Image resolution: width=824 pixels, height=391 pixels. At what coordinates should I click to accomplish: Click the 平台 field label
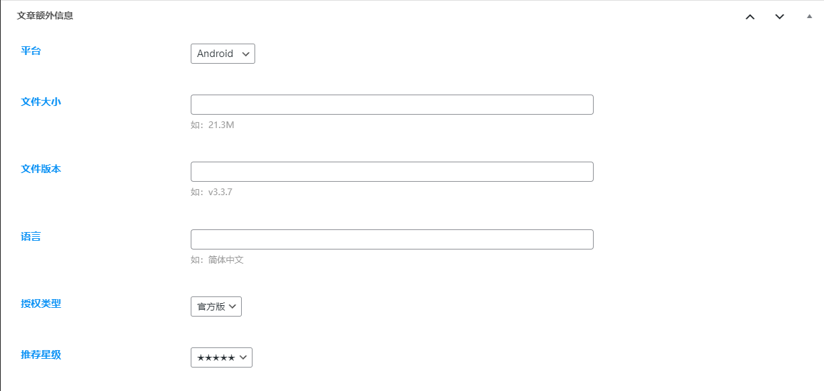click(31, 50)
